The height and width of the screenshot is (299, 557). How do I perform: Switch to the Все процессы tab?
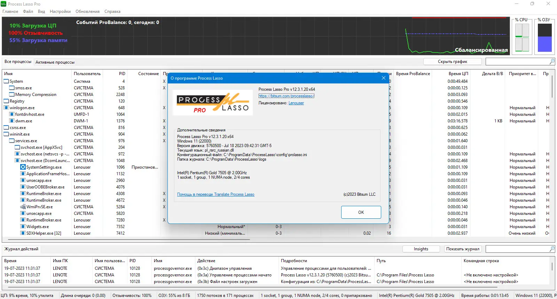(x=18, y=62)
